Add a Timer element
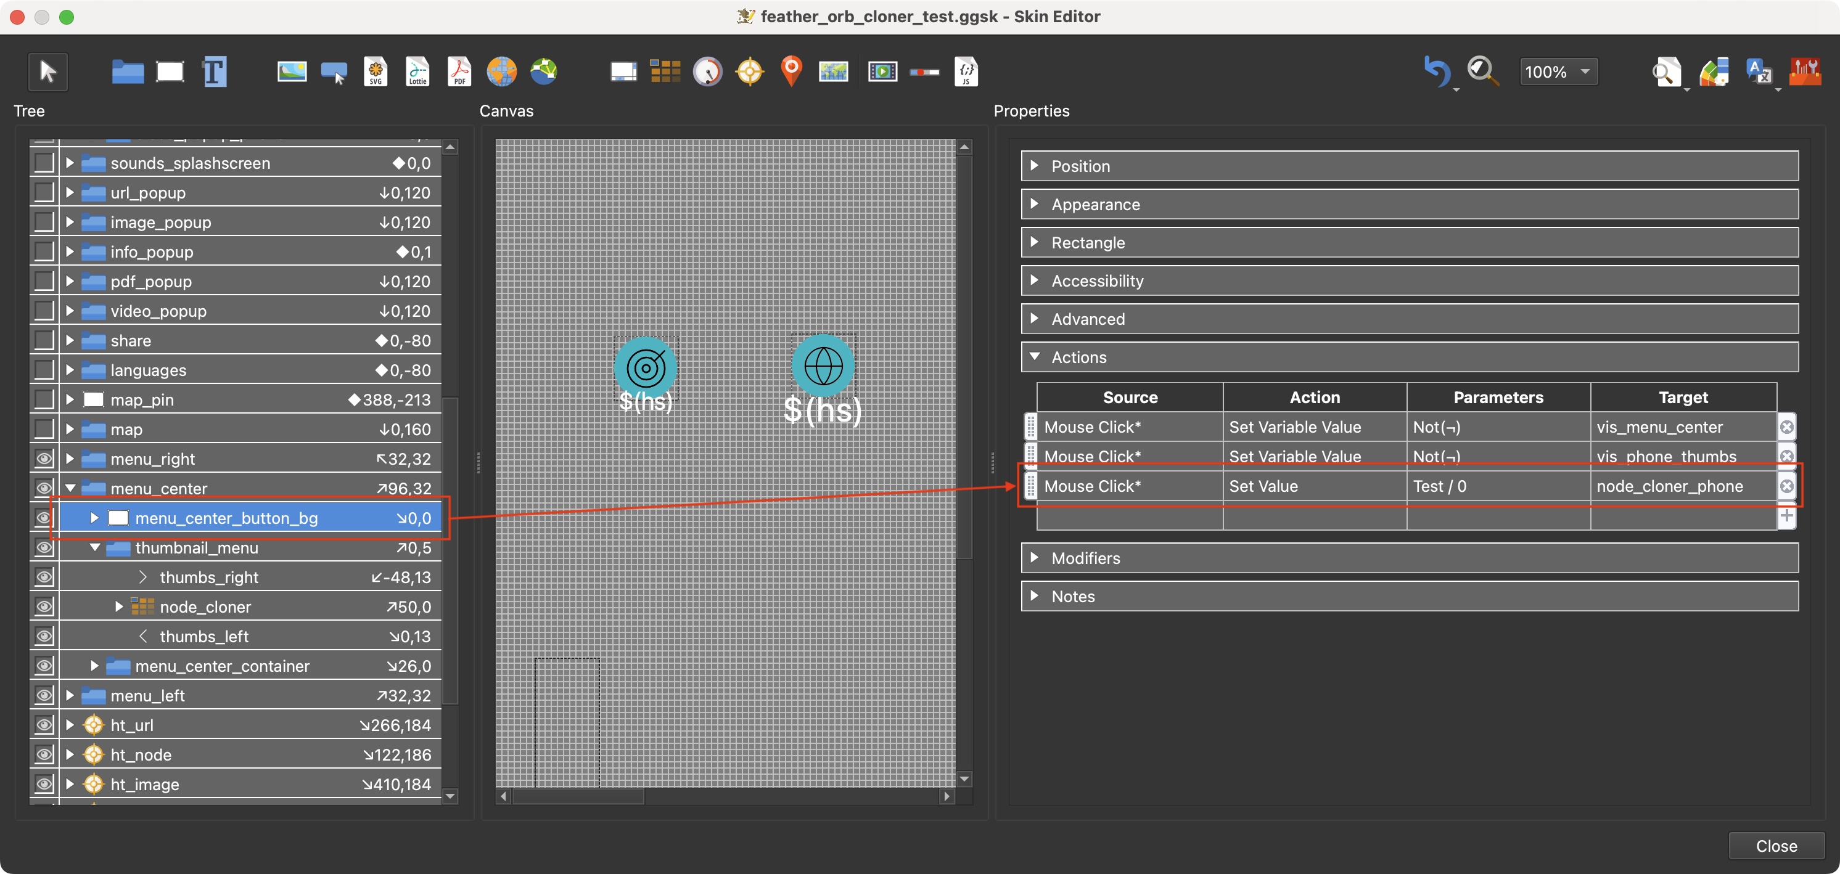This screenshot has width=1840, height=874. click(707, 71)
